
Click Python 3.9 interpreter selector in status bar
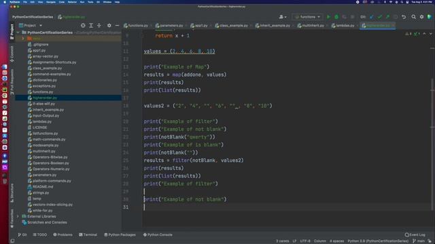click(x=378, y=241)
